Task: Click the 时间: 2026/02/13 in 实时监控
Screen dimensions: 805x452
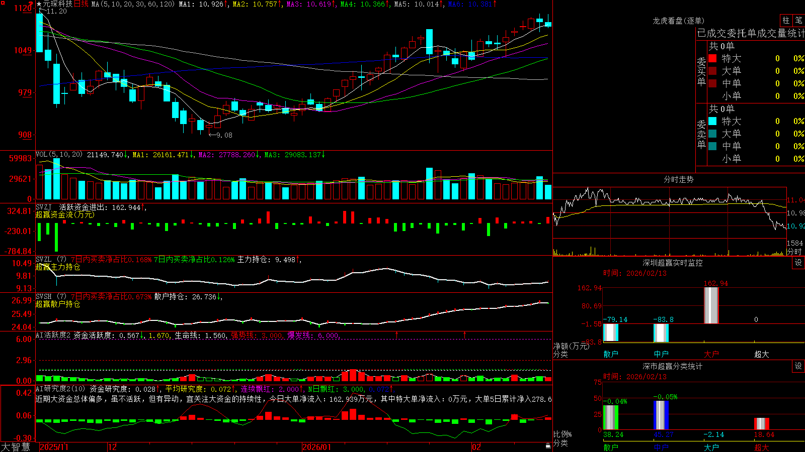Action: (x=635, y=273)
